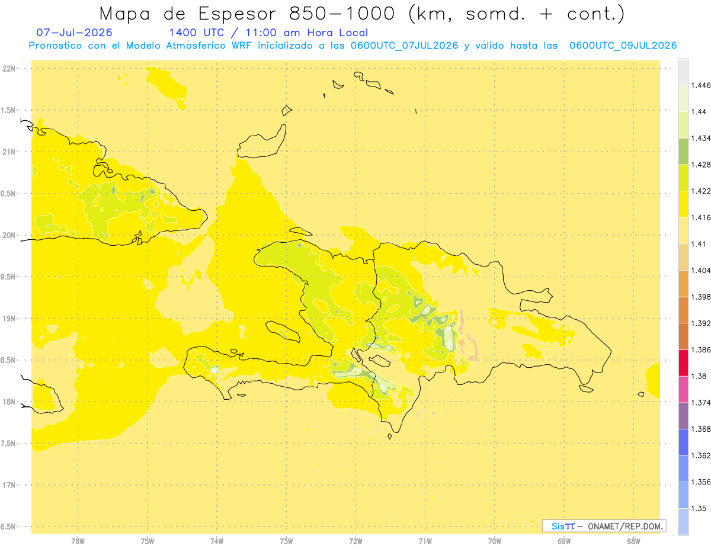The width and height of the screenshot is (711, 549).
Task: Click the "1.374" colorbar value
Action: point(702,403)
